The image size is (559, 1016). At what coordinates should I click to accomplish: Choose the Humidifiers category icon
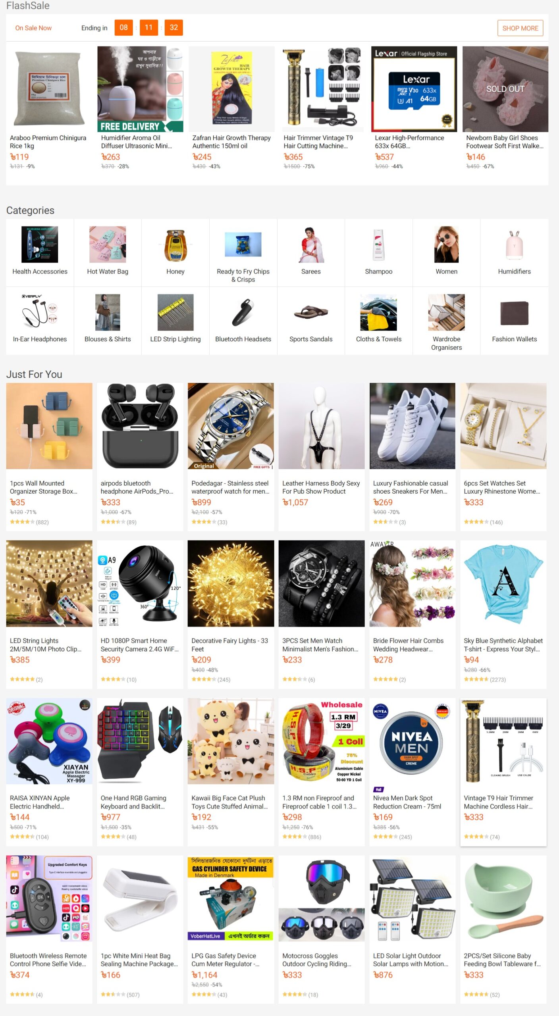click(514, 244)
